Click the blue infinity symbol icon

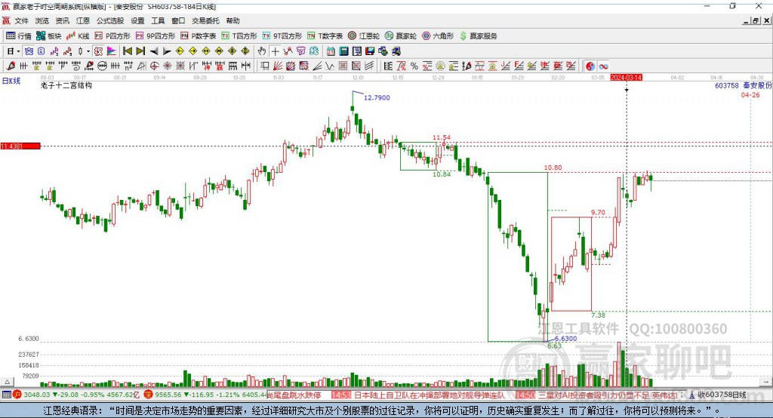pyautogui.click(x=603, y=66)
